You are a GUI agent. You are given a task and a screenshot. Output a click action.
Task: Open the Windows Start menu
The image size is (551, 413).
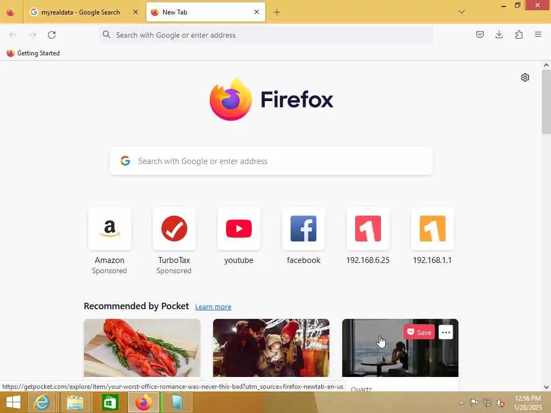pyautogui.click(x=13, y=402)
